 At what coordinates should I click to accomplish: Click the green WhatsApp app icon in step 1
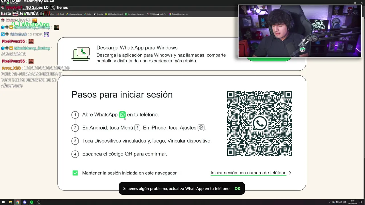122,114
